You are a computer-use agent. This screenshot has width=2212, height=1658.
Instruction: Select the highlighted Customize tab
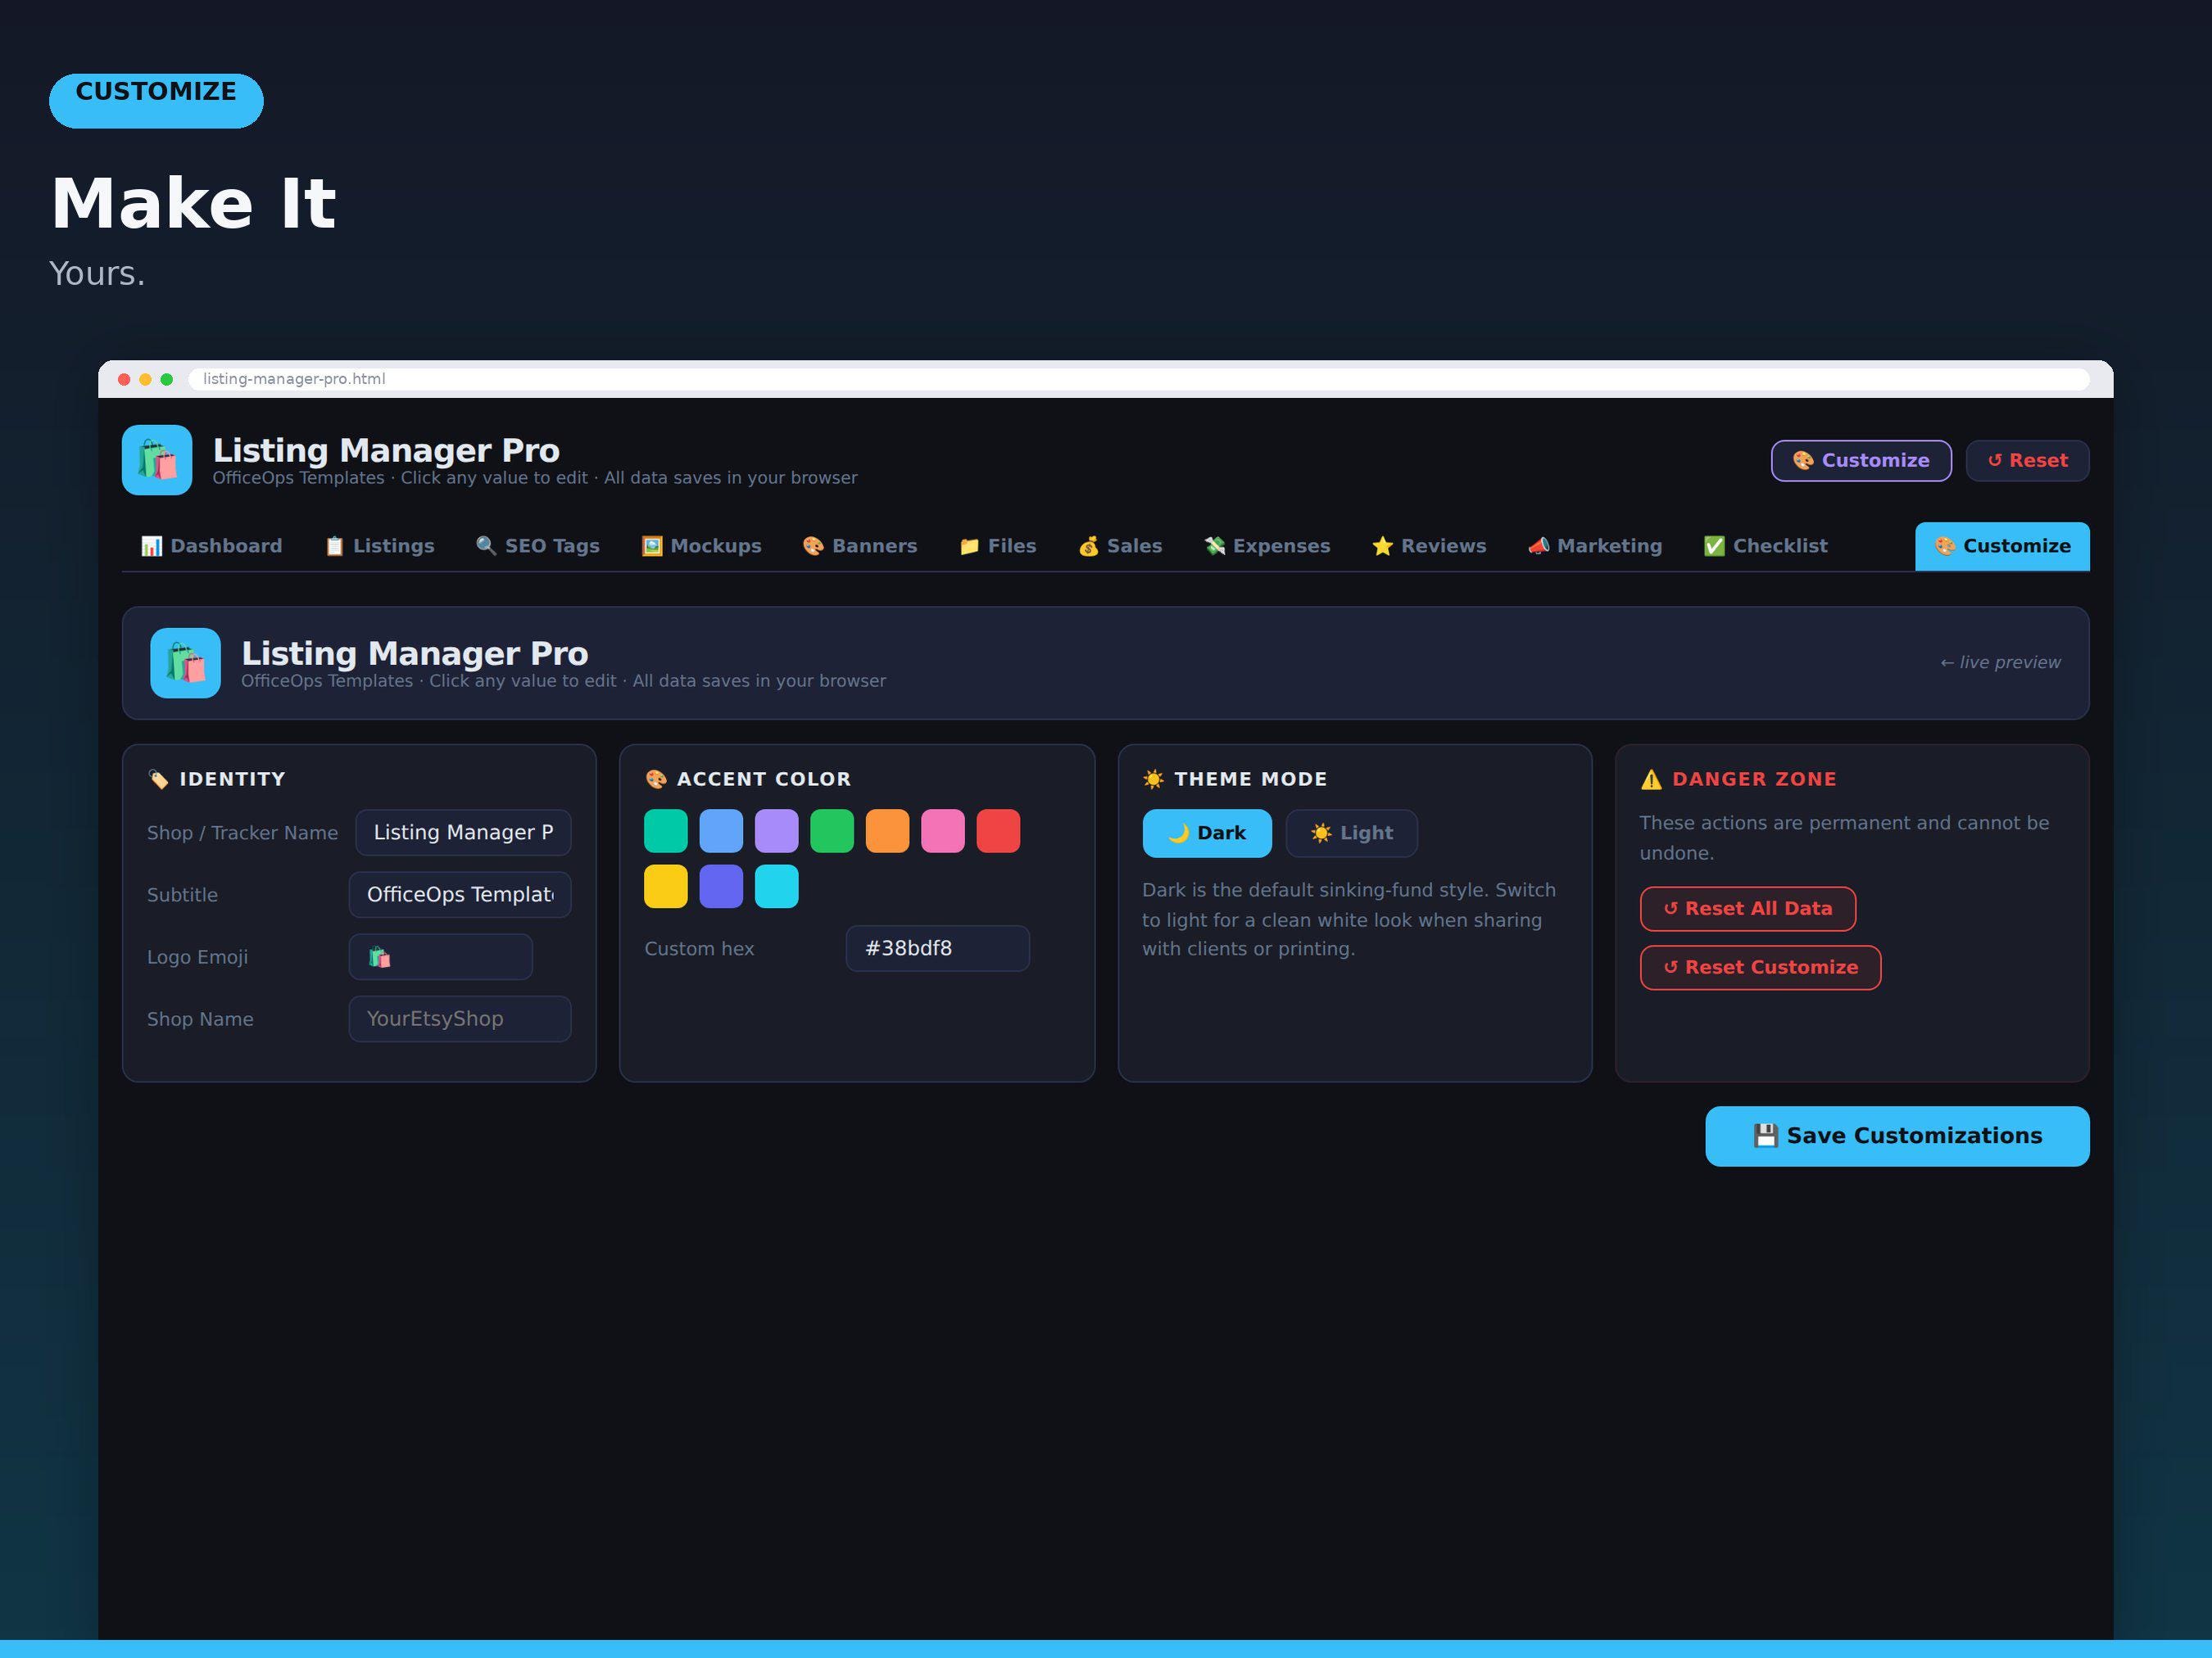click(2002, 545)
